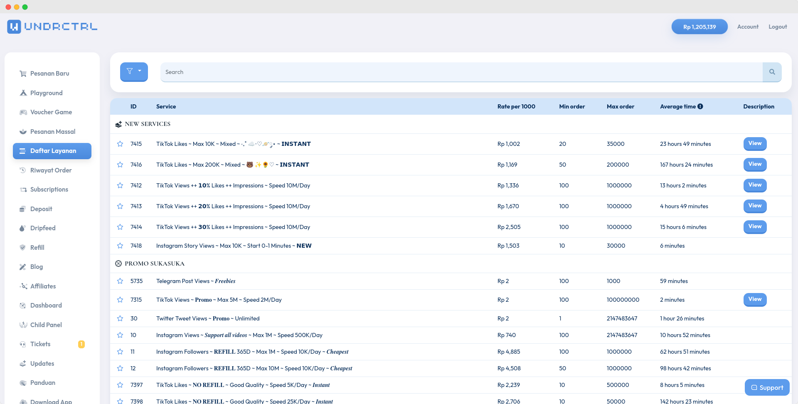
Task: Click the search magnifier icon
Action: tap(772, 71)
